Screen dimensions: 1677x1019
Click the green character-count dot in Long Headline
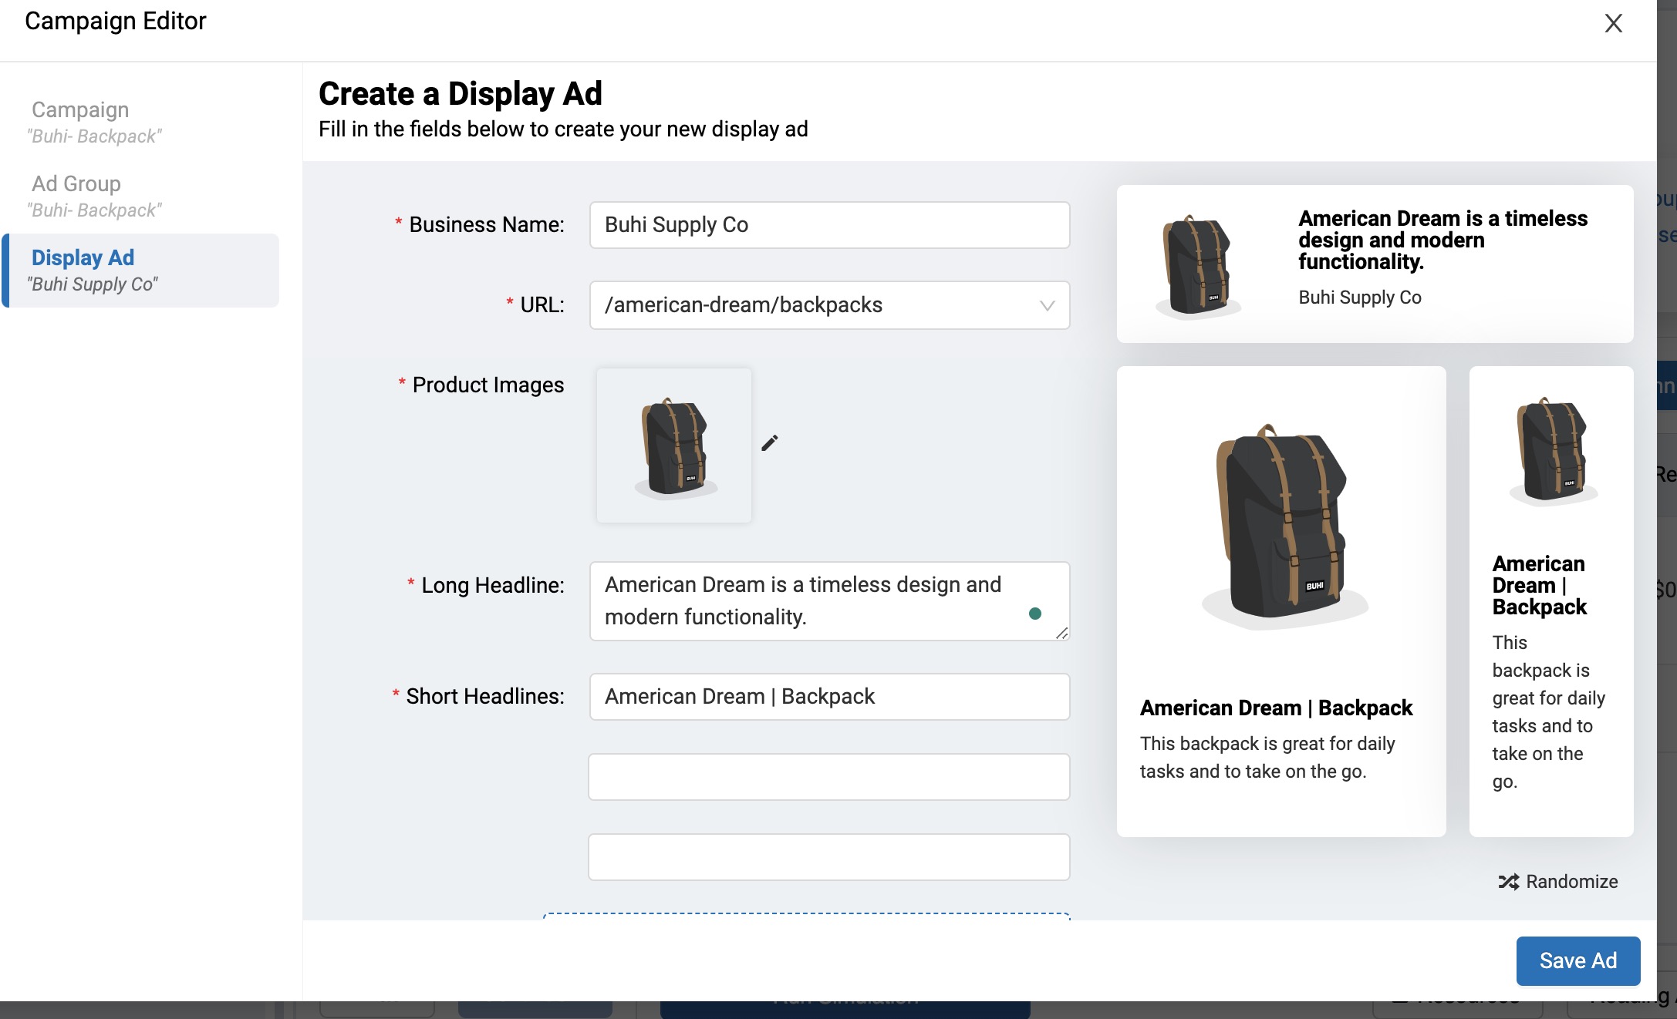(1034, 613)
